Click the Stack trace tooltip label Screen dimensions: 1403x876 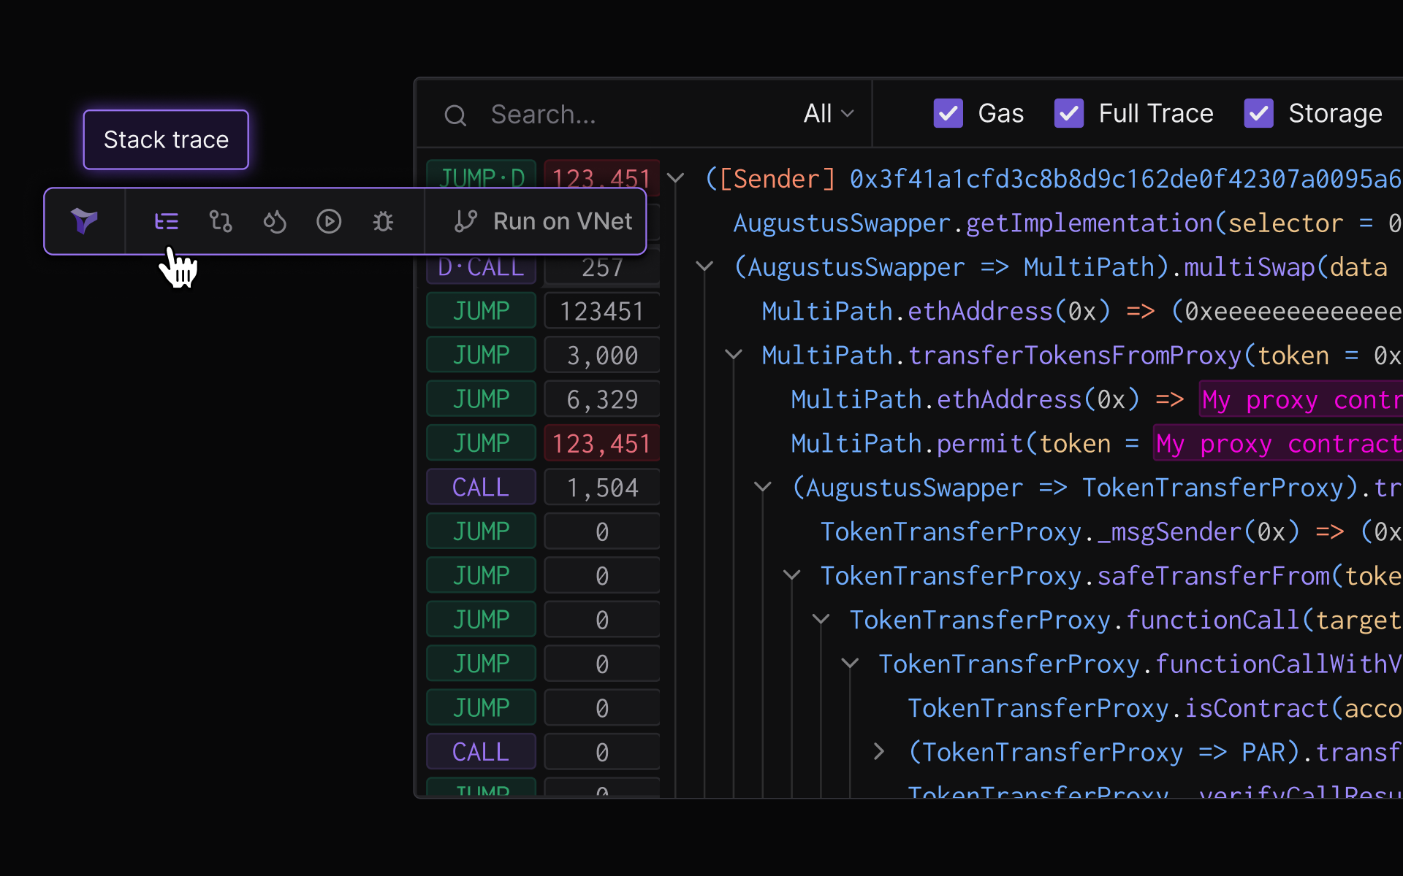coord(166,139)
